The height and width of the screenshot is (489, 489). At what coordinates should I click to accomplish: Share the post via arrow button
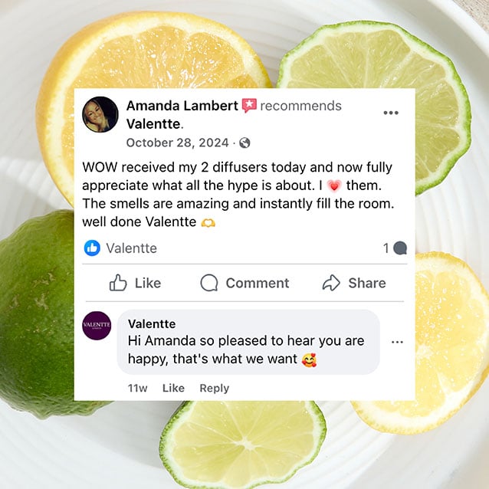(x=354, y=283)
